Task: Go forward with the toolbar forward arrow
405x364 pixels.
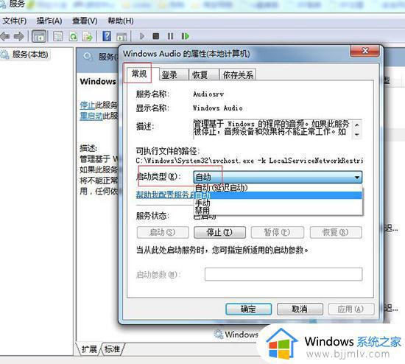Action: 18,36
